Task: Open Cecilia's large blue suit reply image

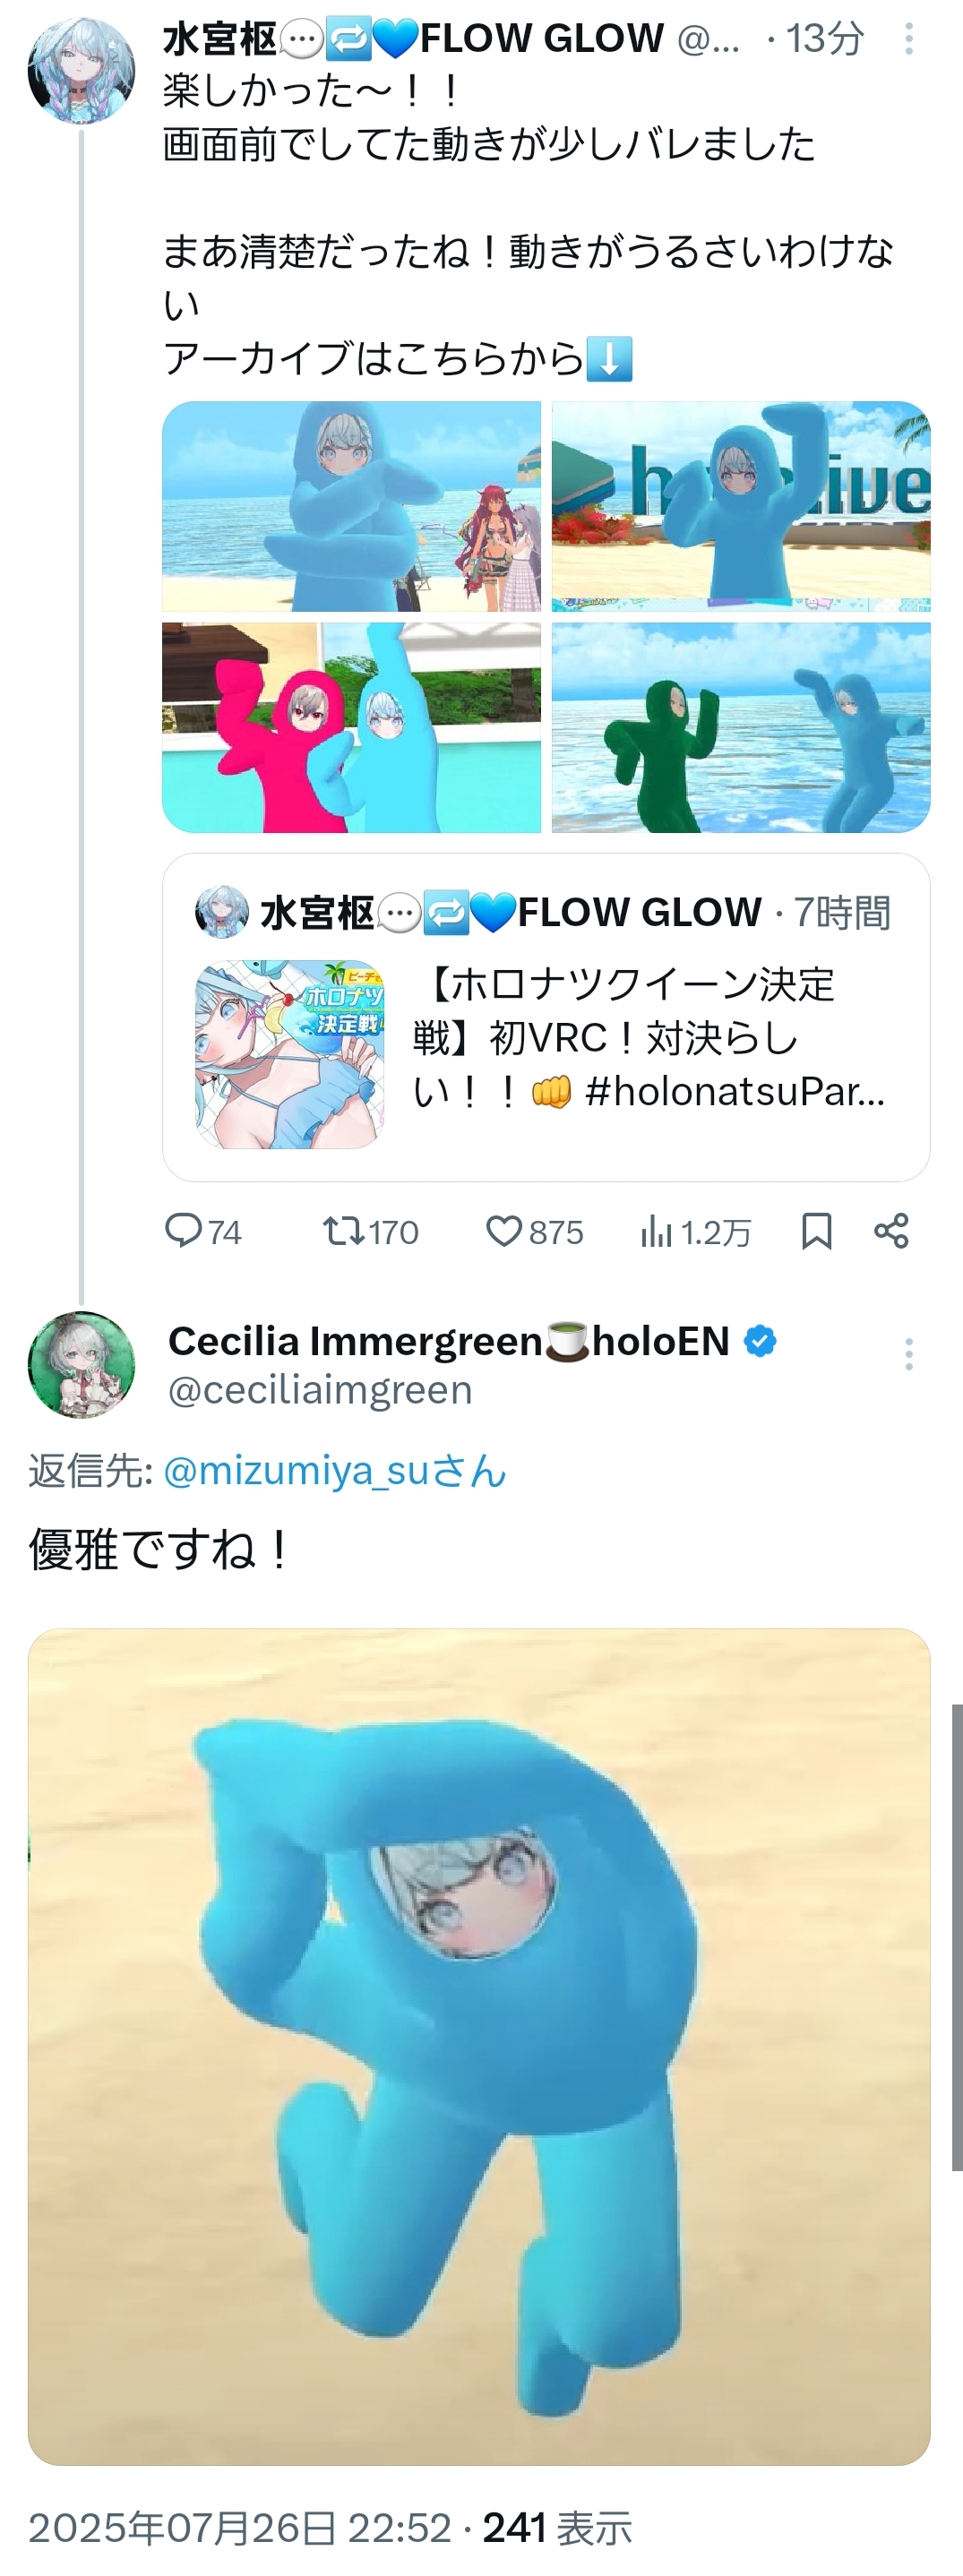Action: pos(479,2046)
